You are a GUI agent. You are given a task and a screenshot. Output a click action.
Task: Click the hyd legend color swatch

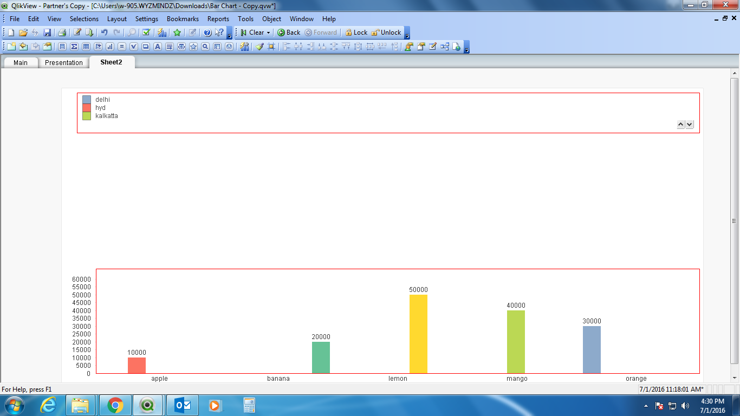coord(87,108)
